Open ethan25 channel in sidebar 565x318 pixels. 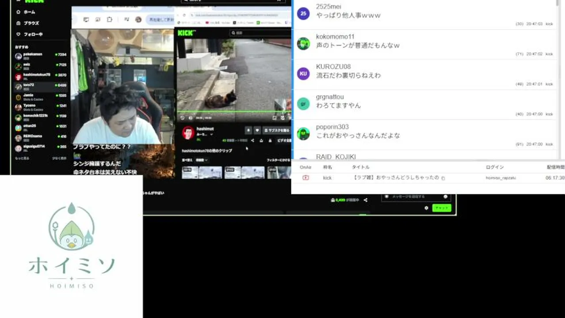pos(40,128)
